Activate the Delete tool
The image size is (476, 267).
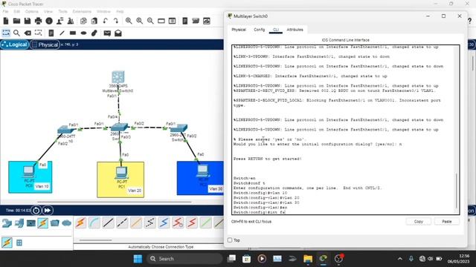28,33
